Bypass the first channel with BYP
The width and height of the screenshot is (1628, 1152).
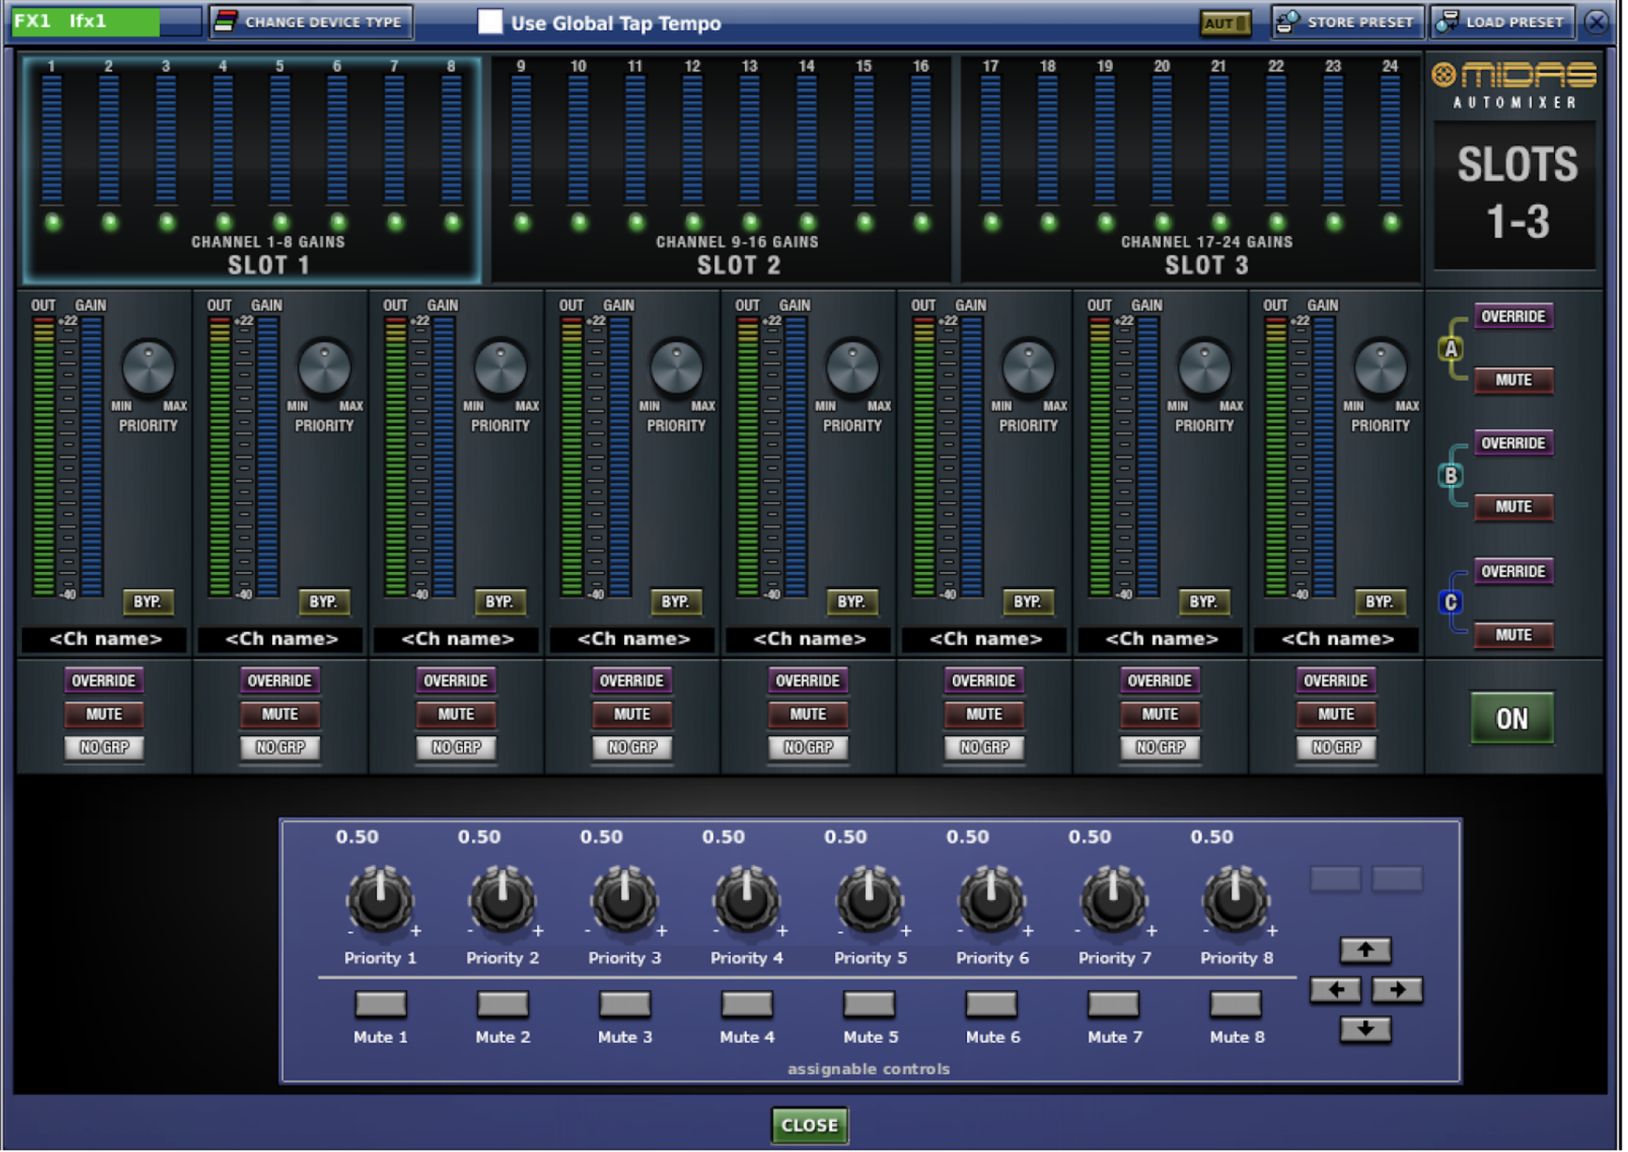click(x=148, y=602)
